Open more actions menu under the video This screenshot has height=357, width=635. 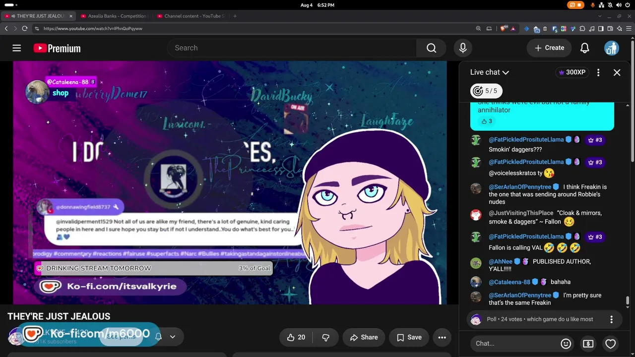click(442, 337)
